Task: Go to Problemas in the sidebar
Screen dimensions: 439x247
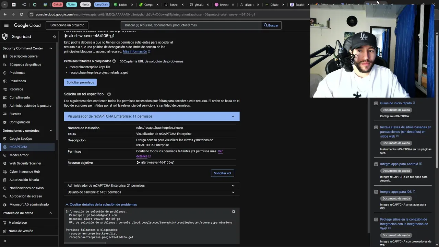Action: coord(27,73)
